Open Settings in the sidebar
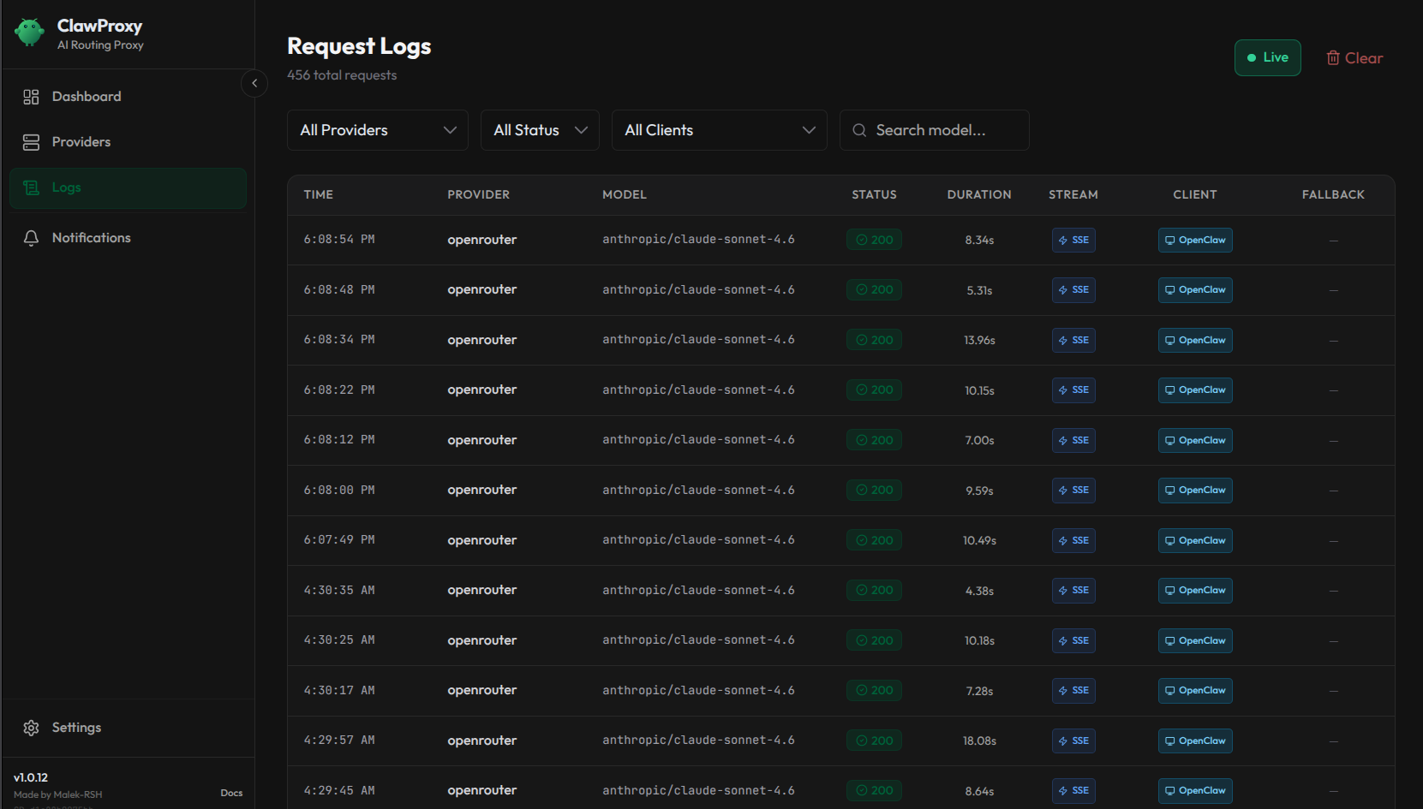 click(x=128, y=728)
